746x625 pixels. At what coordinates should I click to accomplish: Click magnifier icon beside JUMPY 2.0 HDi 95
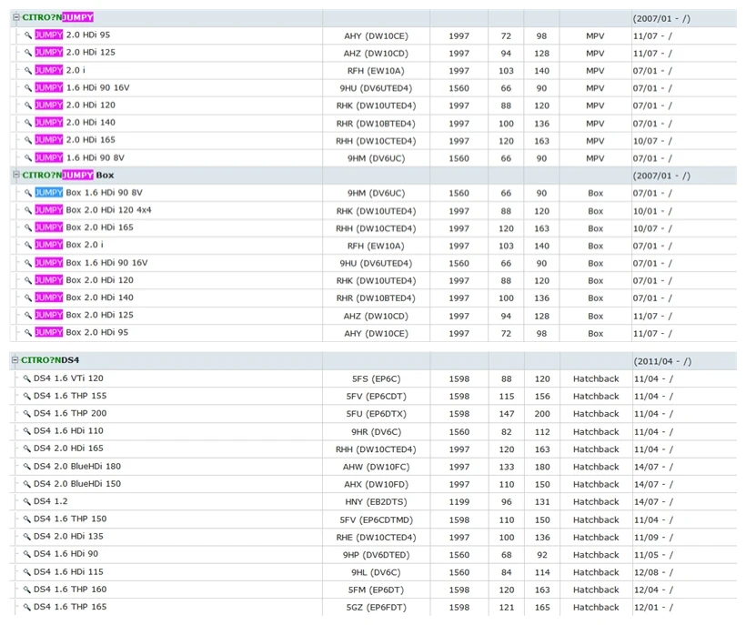28,35
